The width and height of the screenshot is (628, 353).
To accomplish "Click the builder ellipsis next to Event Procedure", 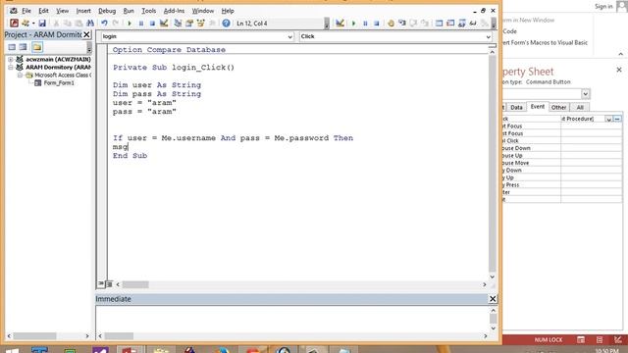I will 617,119.
